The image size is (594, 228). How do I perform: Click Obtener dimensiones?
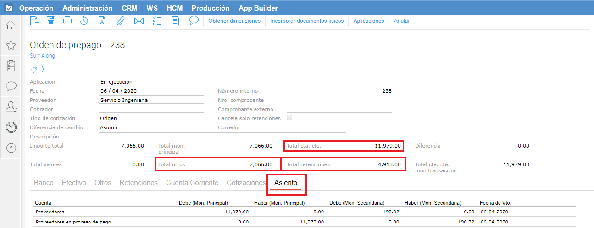click(234, 21)
